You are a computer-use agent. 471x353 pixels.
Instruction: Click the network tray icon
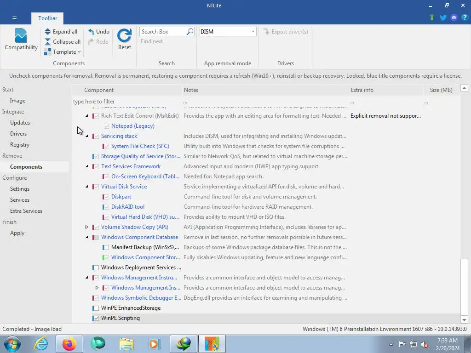pyautogui.click(x=414, y=344)
